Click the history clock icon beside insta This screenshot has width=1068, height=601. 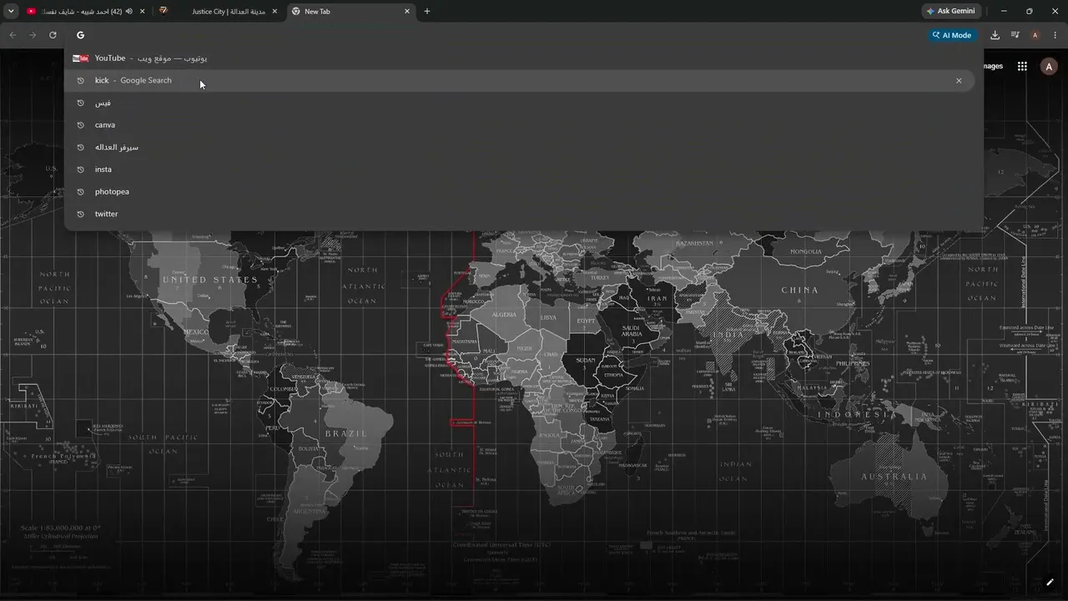(81, 169)
